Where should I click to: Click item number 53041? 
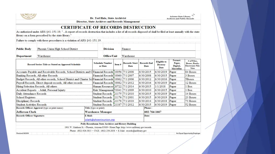118,90
